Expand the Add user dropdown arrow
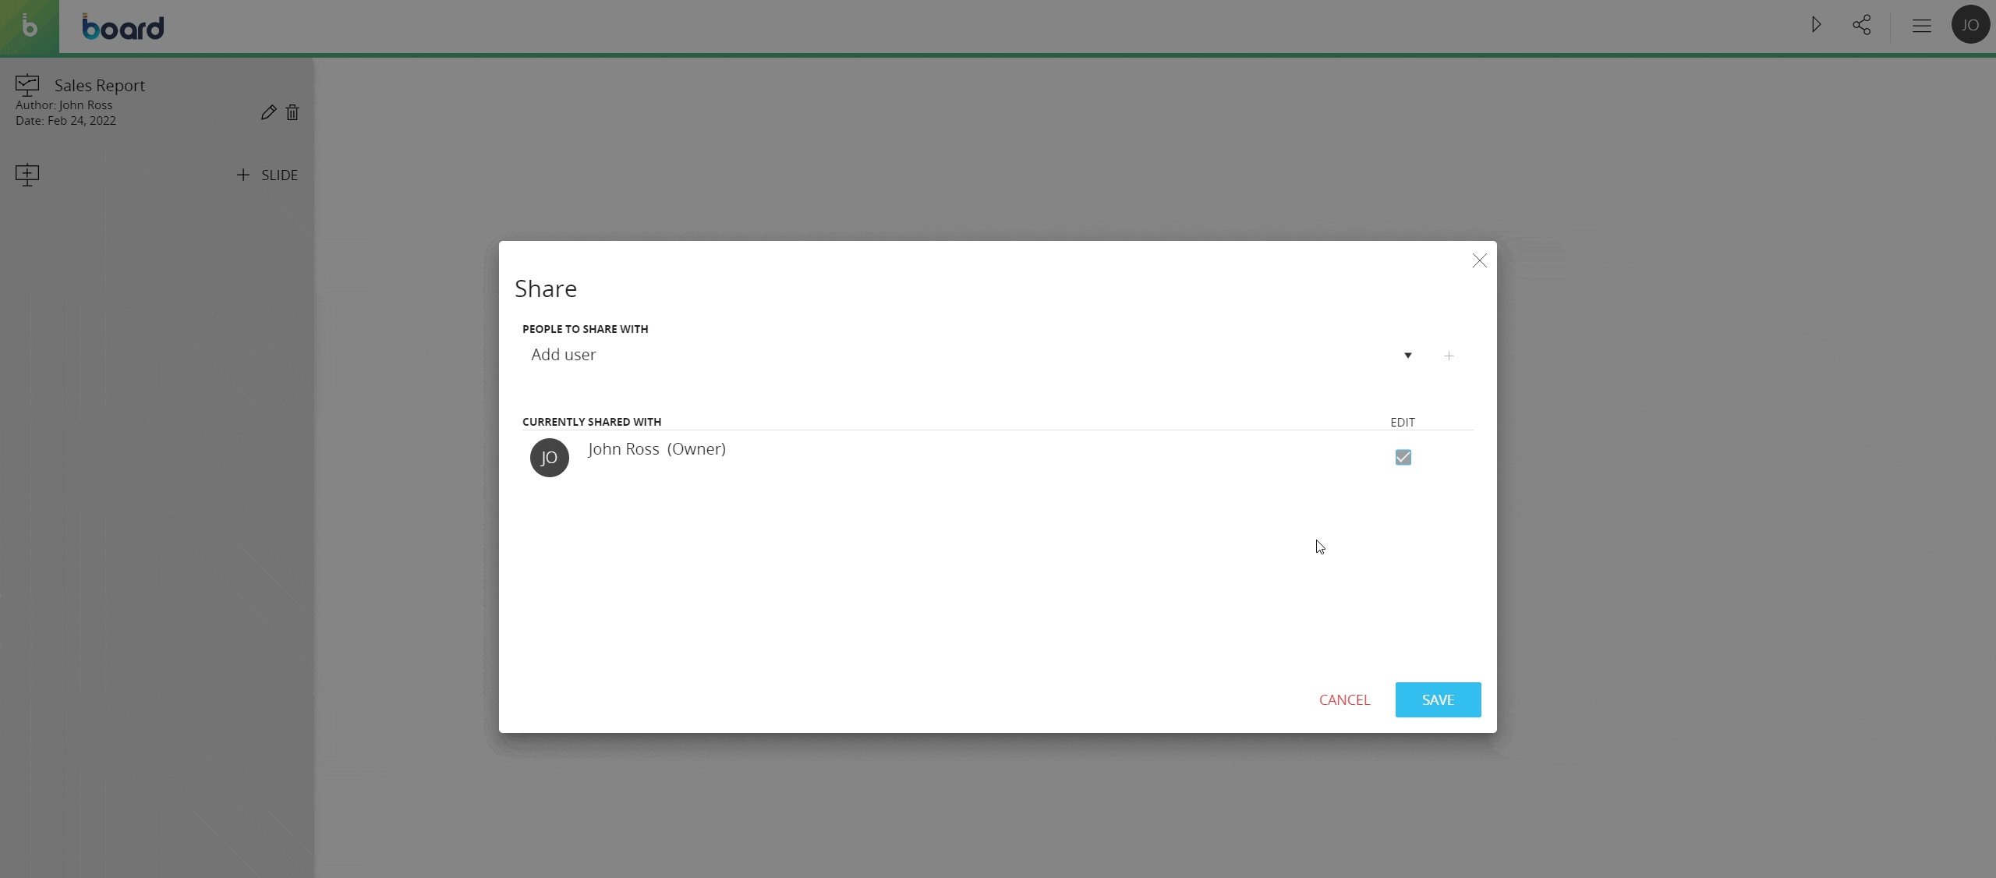This screenshot has height=878, width=1996. tap(1407, 356)
